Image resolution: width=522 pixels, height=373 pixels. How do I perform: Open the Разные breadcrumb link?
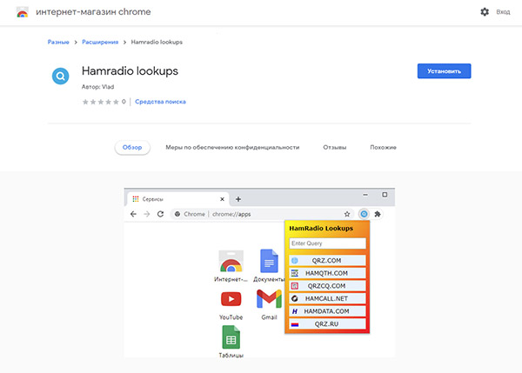click(58, 42)
